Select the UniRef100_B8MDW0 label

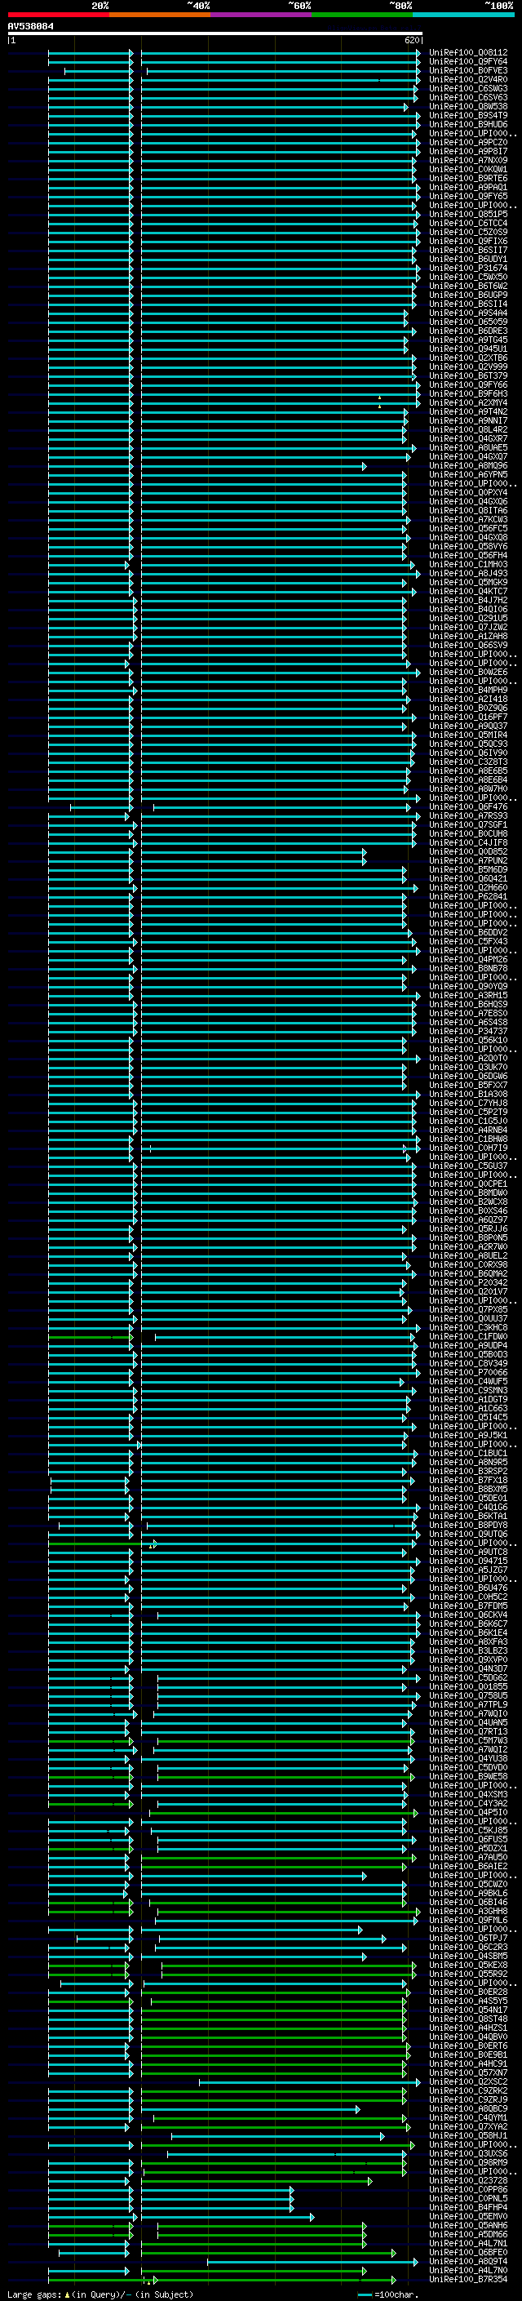click(467, 1193)
